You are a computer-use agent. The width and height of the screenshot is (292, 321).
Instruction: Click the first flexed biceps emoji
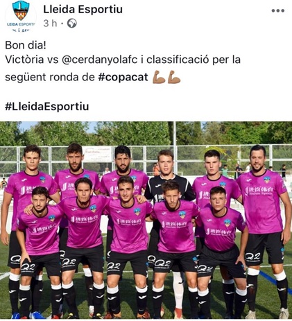[x=159, y=77]
